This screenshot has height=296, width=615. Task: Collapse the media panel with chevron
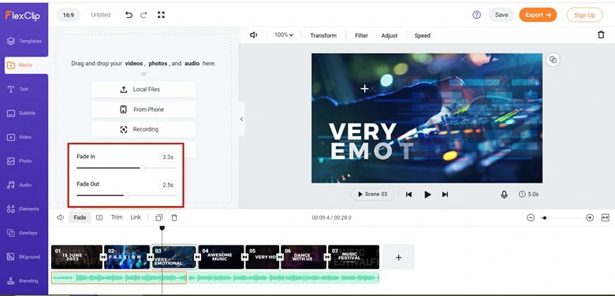(241, 119)
